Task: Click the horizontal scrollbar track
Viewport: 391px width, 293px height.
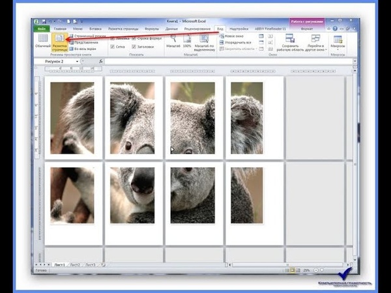Action: pyautogui.click(x=287, y=265)
